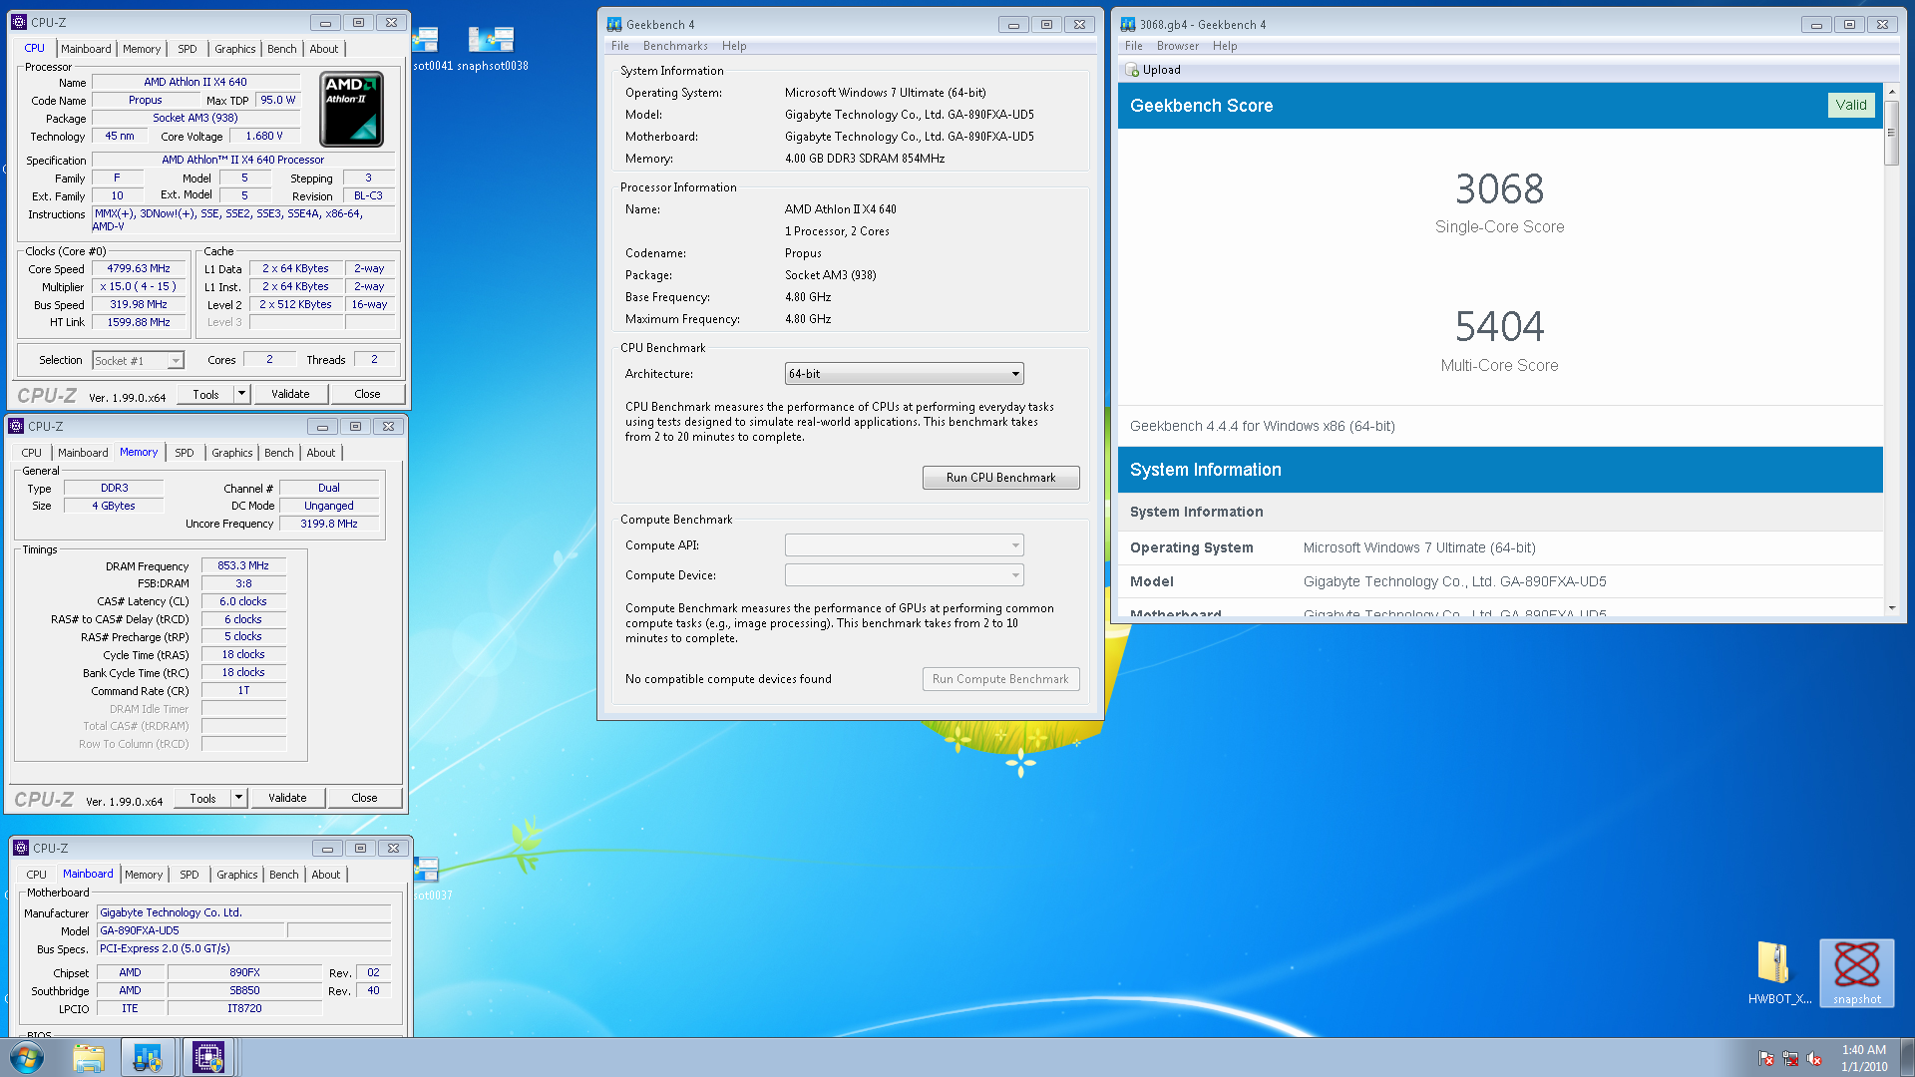This screenshot has width=1915, height=1077.
Task: Click Run CPU Benchmark button
Action: tap(1000, 478)
